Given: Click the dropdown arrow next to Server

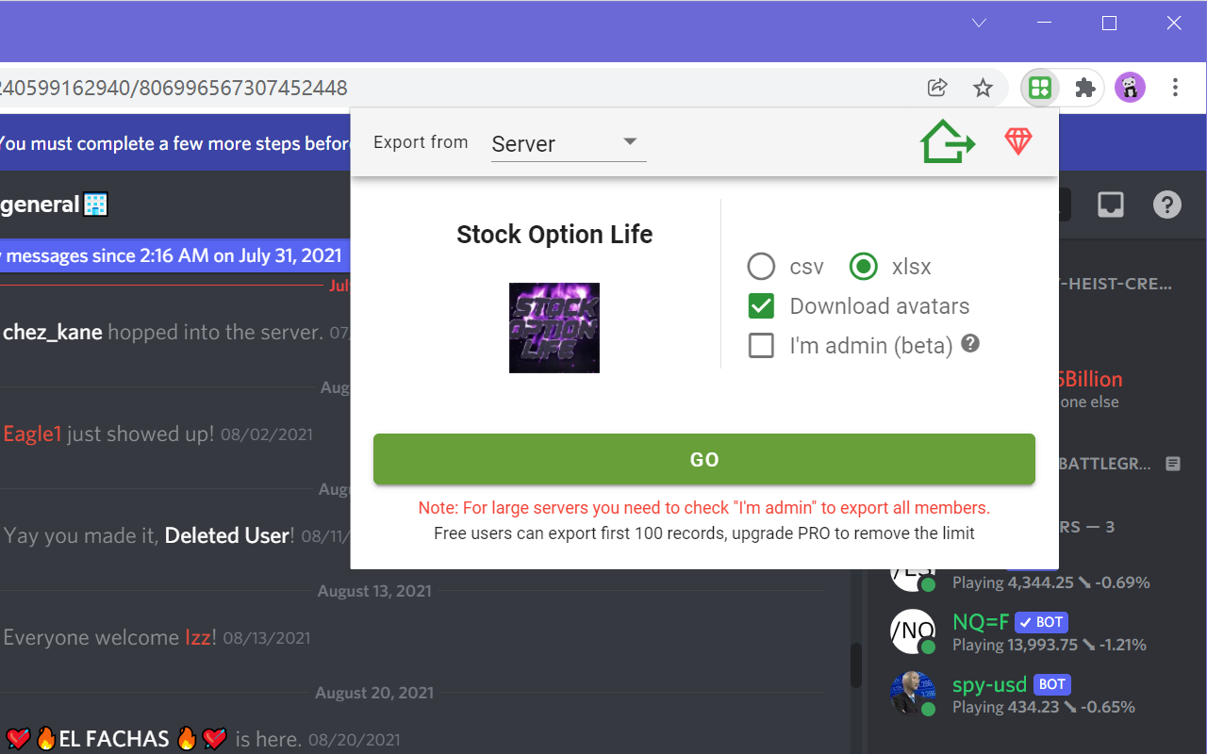Looking at the screenshot, I should [629, 140].
